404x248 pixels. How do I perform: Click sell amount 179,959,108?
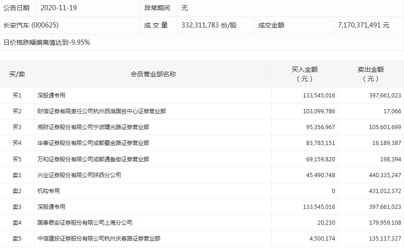[385, 223]
